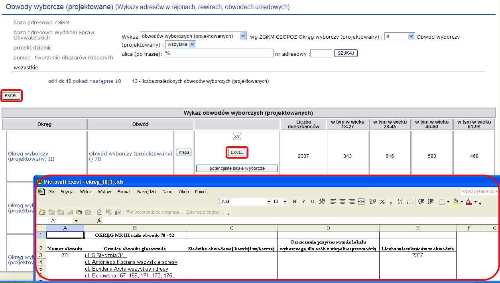Apply percent style to the cell

(x=382, y=202)
